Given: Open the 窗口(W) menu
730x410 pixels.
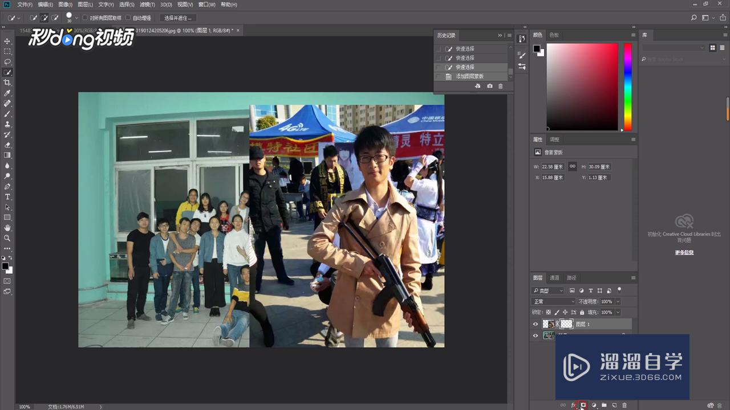Looking at the screenshot, I should click(x=207, y=5).
